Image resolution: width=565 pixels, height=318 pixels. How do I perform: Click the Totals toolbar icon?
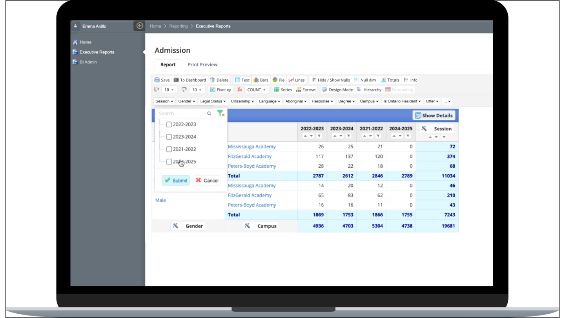point(390,80)
